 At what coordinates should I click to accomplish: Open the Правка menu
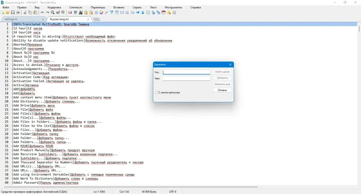tap(22, 7)
